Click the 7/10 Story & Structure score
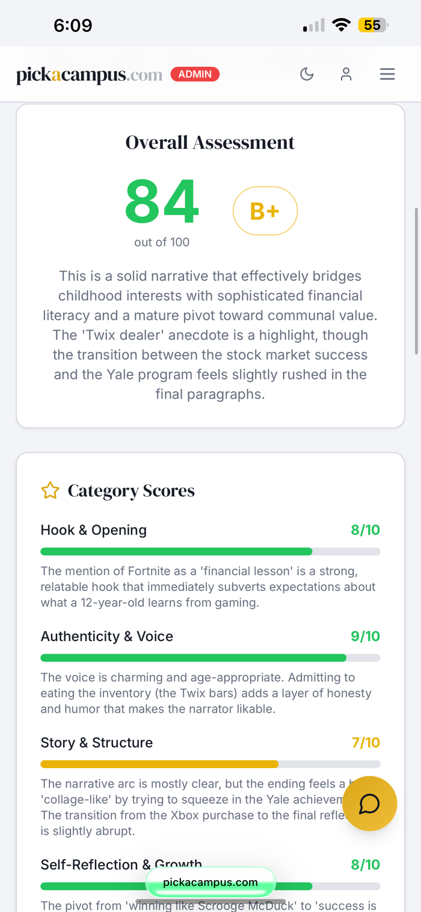This screenshot has width=421, height=912. tap(365, 743)
